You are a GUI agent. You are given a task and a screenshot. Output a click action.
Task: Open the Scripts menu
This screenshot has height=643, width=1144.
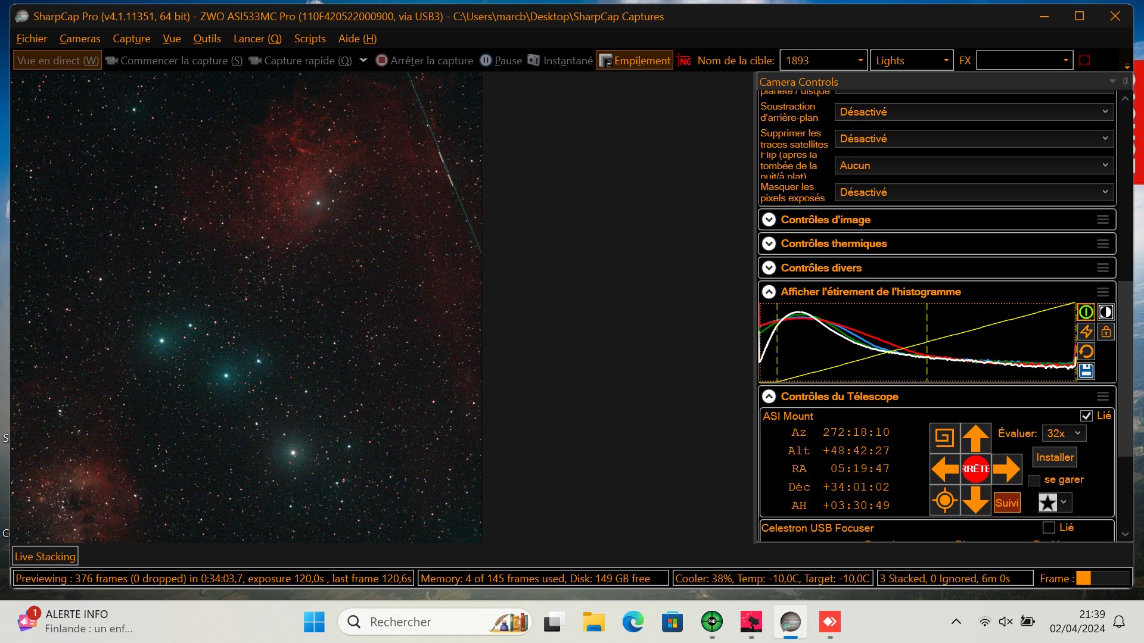[310, 39]
